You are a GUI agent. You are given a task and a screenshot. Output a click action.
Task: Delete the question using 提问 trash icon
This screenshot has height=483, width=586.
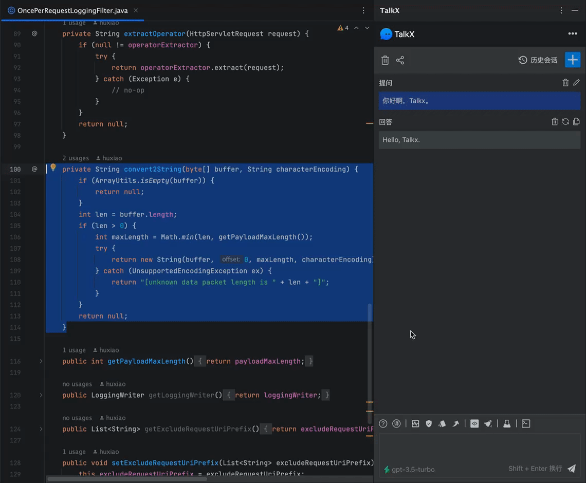tap(565, 83)
